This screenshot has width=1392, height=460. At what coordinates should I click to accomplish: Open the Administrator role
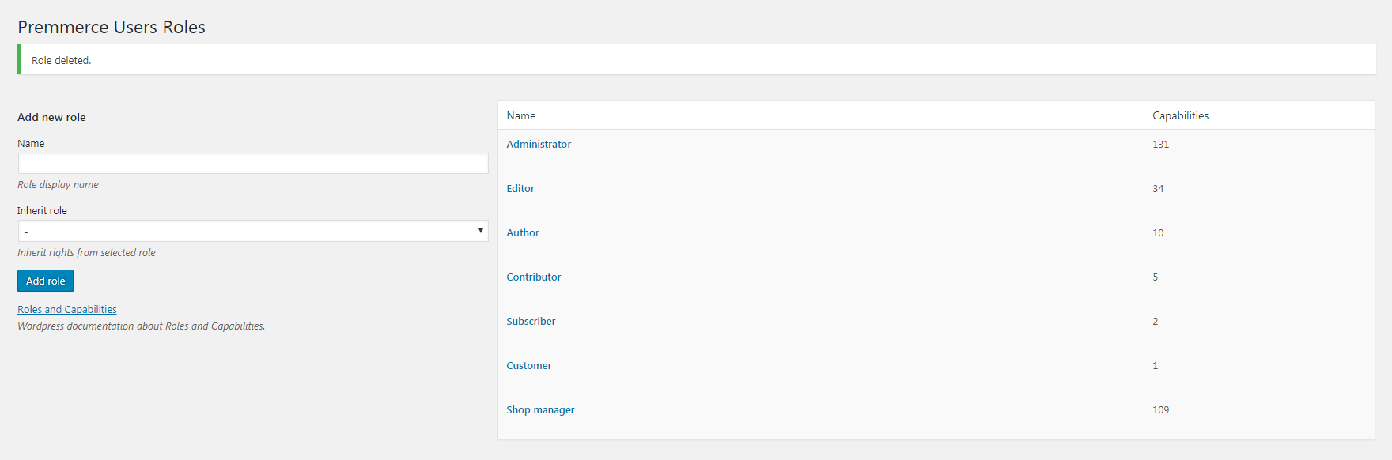pos(539,145)
